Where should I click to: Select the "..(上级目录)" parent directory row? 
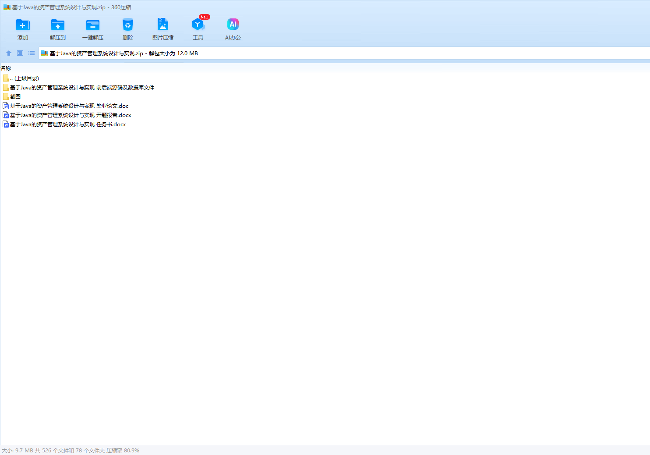[21, 78]
